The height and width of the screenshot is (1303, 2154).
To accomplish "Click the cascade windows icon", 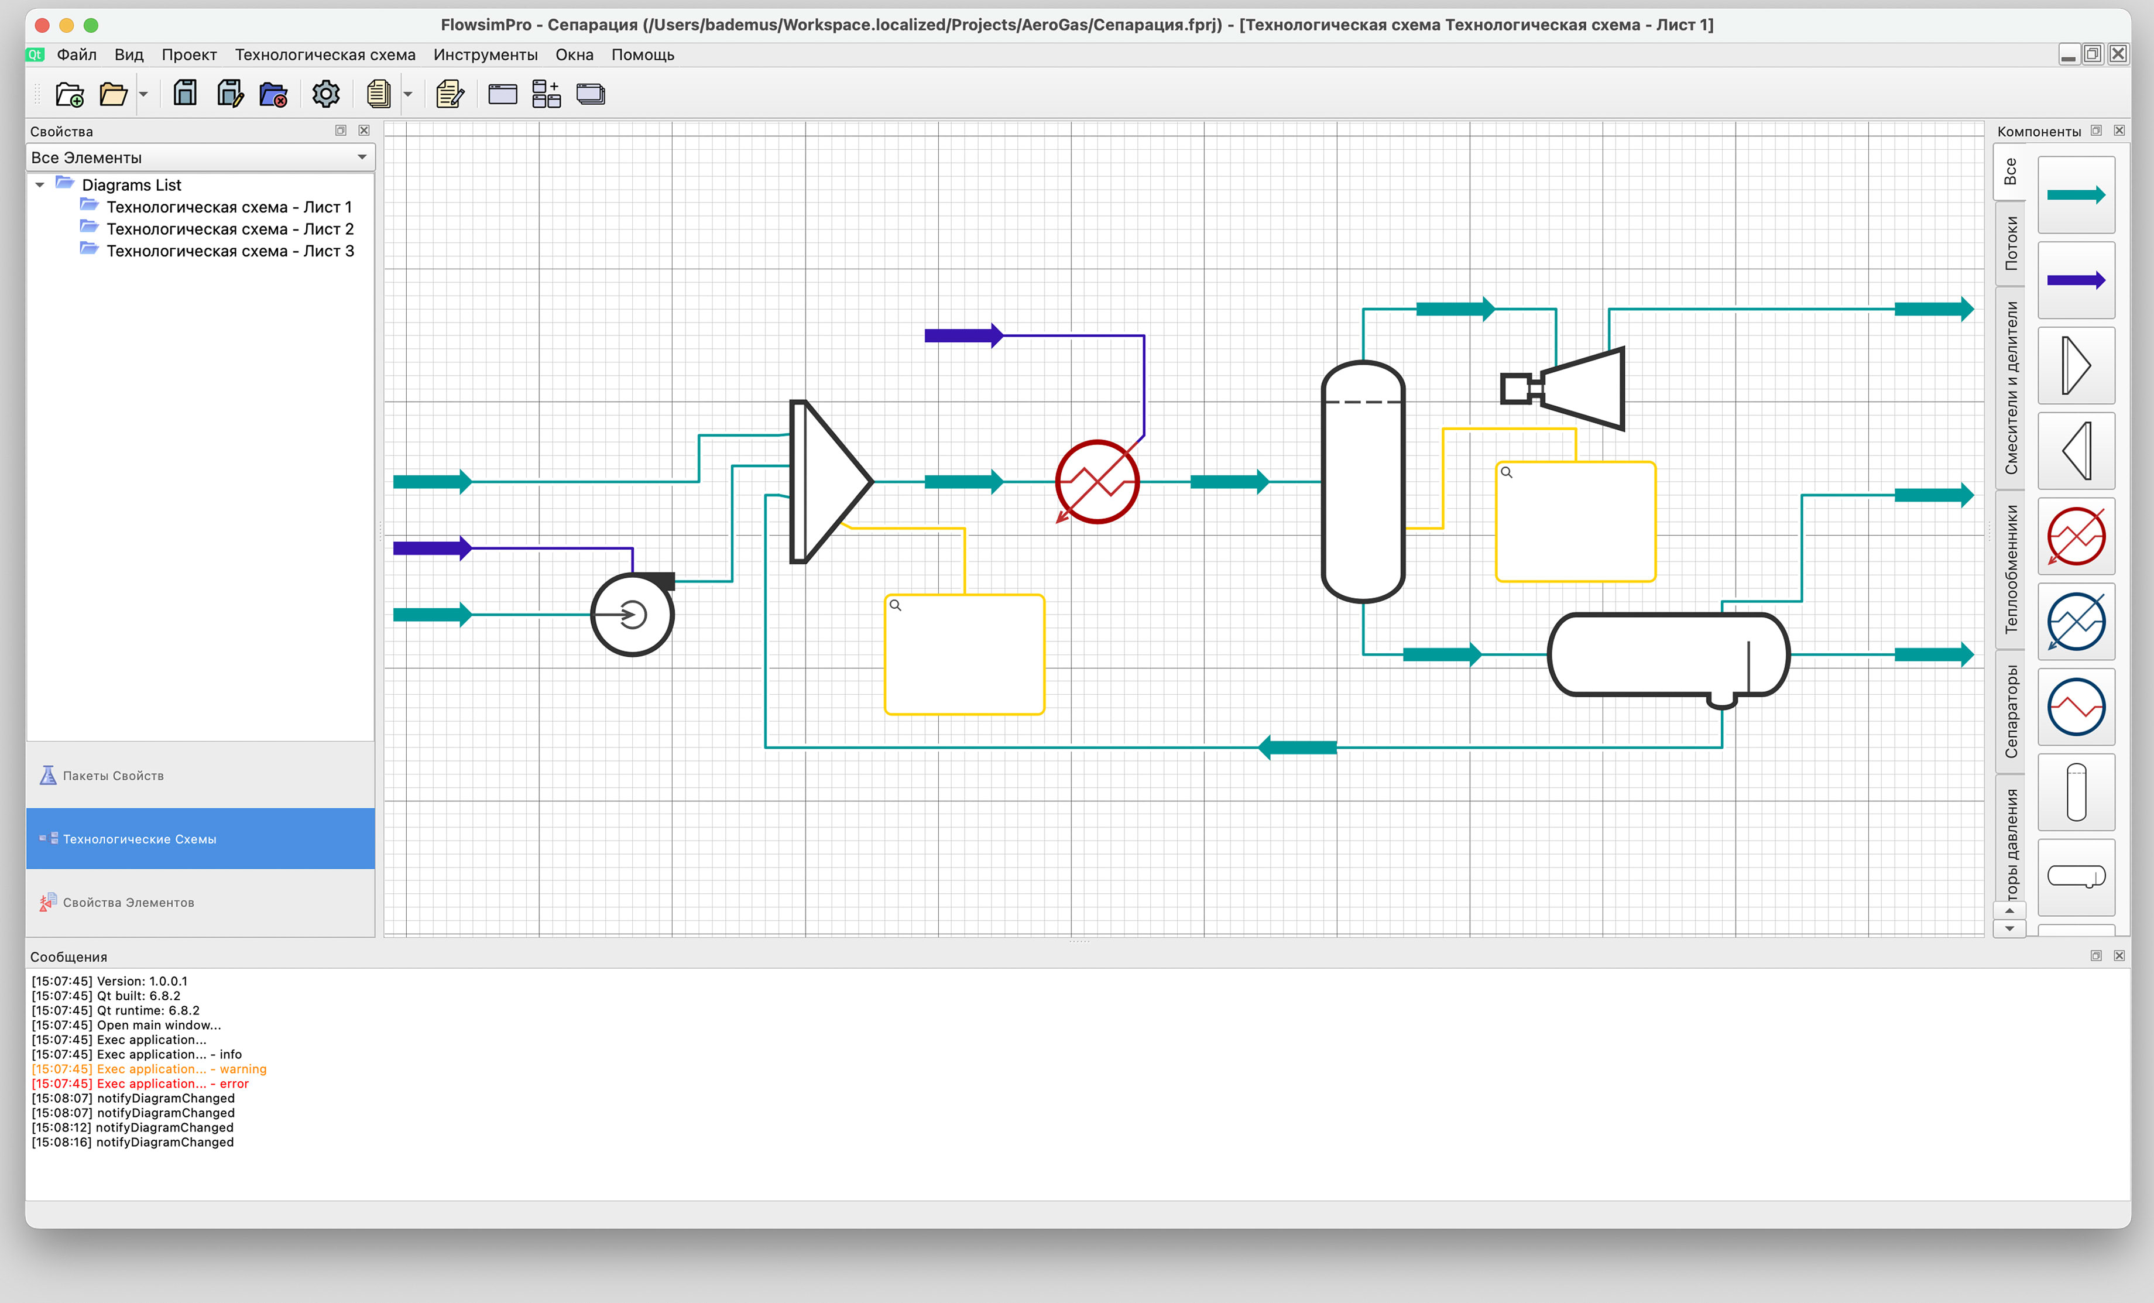I will [591, 94].
